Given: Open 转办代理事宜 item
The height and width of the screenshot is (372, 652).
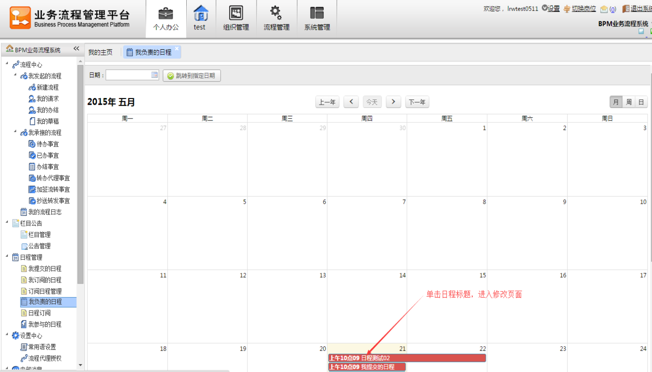Looking at the screenshot, I should [x=53, y=178].
